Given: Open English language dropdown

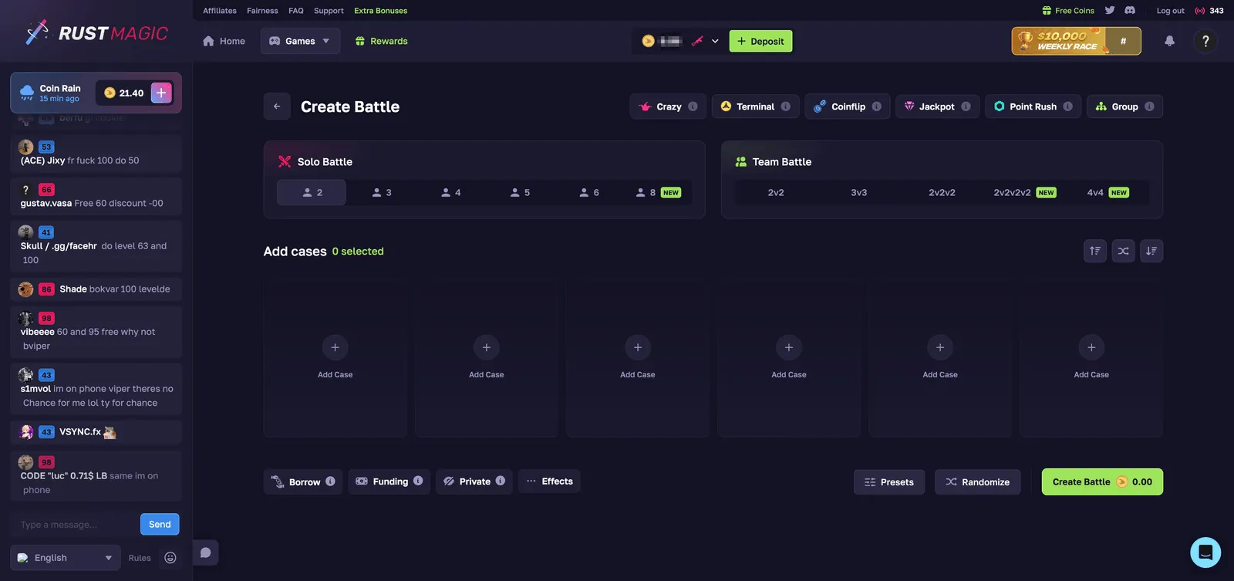Looking at the screenshot, I should (x=66, y=558).
